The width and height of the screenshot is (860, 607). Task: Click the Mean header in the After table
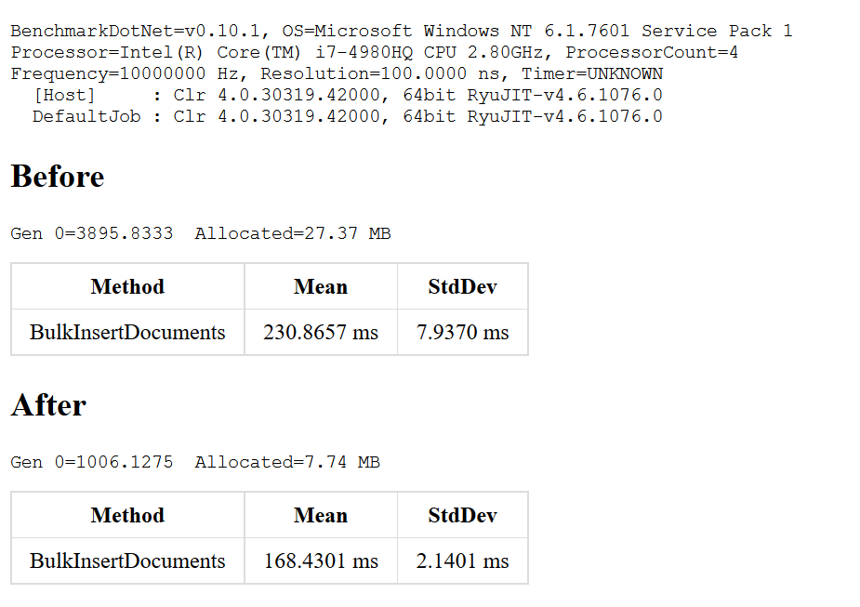pyautogui.click(x=321, y=515)
